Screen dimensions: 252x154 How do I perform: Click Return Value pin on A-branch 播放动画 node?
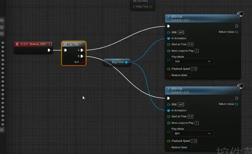[236, 32]
